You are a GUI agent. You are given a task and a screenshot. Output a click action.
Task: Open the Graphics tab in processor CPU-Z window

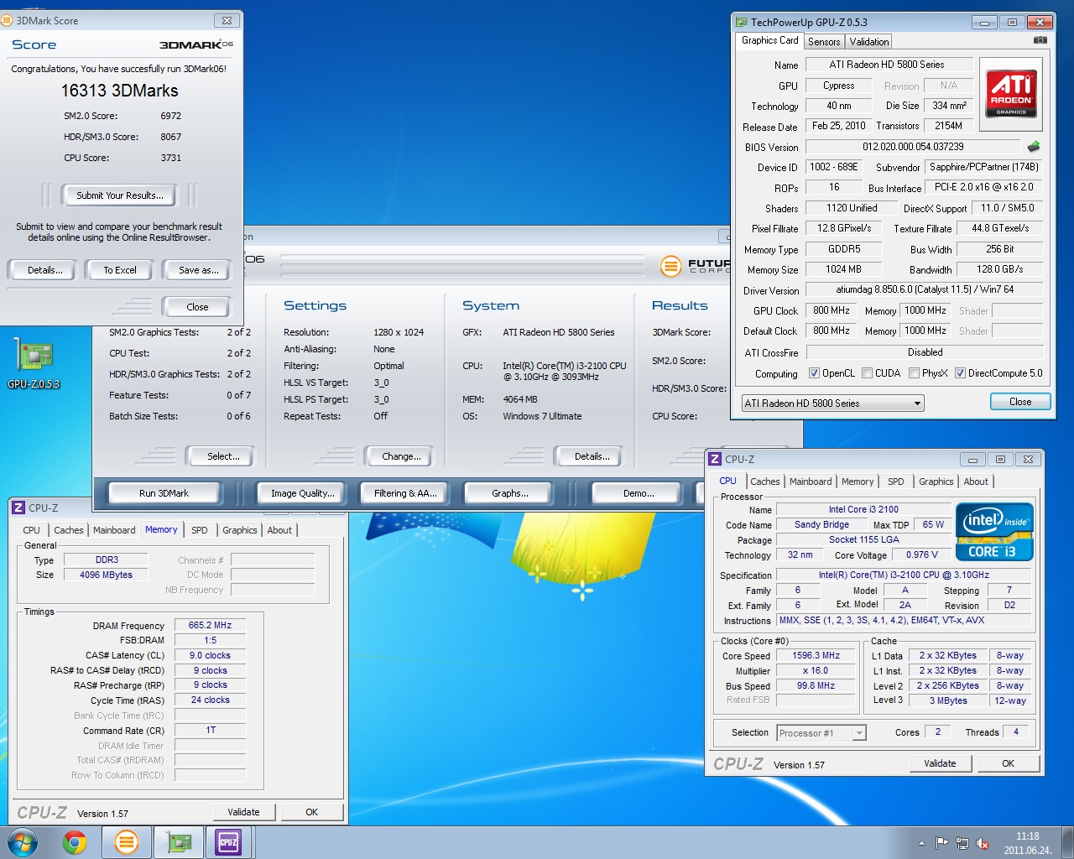(x=936, y=482)
